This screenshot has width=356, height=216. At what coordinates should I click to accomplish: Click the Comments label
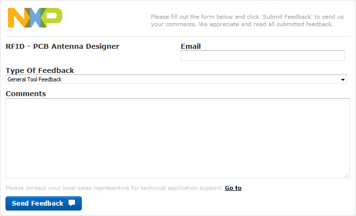(26, 94)
